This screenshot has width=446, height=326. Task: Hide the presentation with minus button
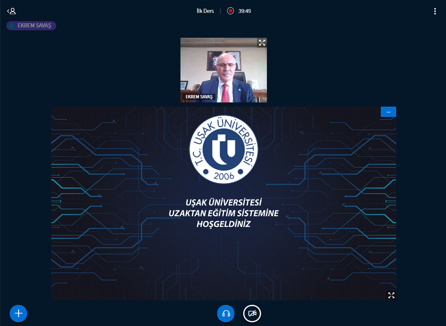pyautogui.click(x=388, y=112)
